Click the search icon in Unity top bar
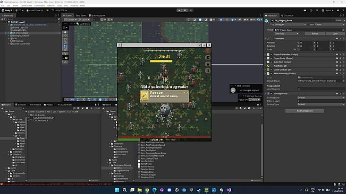The width and height of the screenshot is (346, 194). coord(317,11)
